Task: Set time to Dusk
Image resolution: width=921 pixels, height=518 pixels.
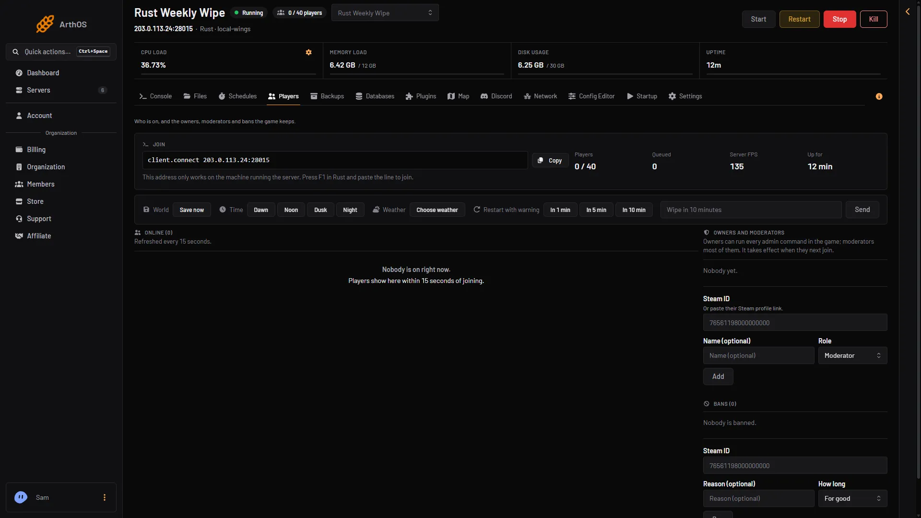Action: pos(320,210)
